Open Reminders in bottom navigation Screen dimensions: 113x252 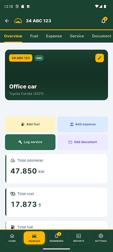coord(56,238)
